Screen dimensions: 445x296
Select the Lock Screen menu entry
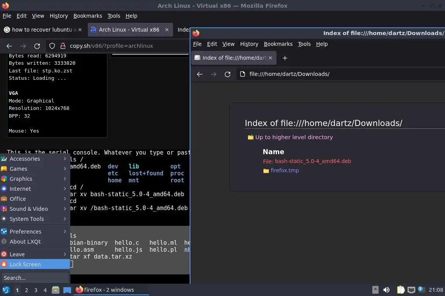click(x=35, y=264)
